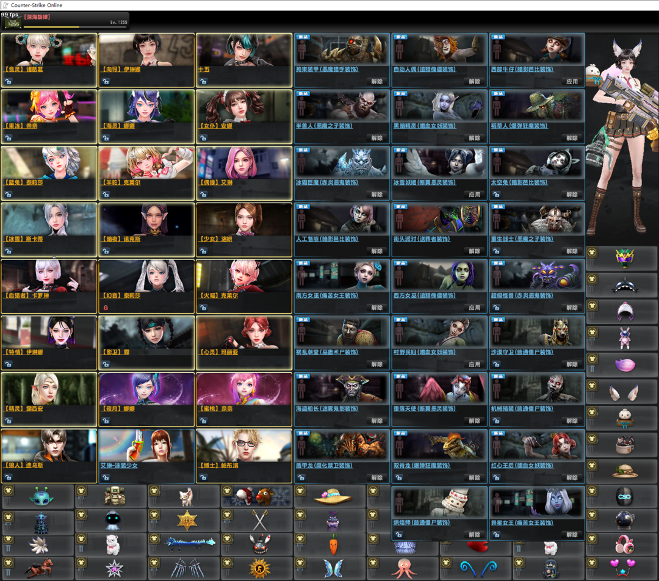Choose the flowered straw hat accessory
This screenshot has height=581, width=659.
[x=333, y=496]
